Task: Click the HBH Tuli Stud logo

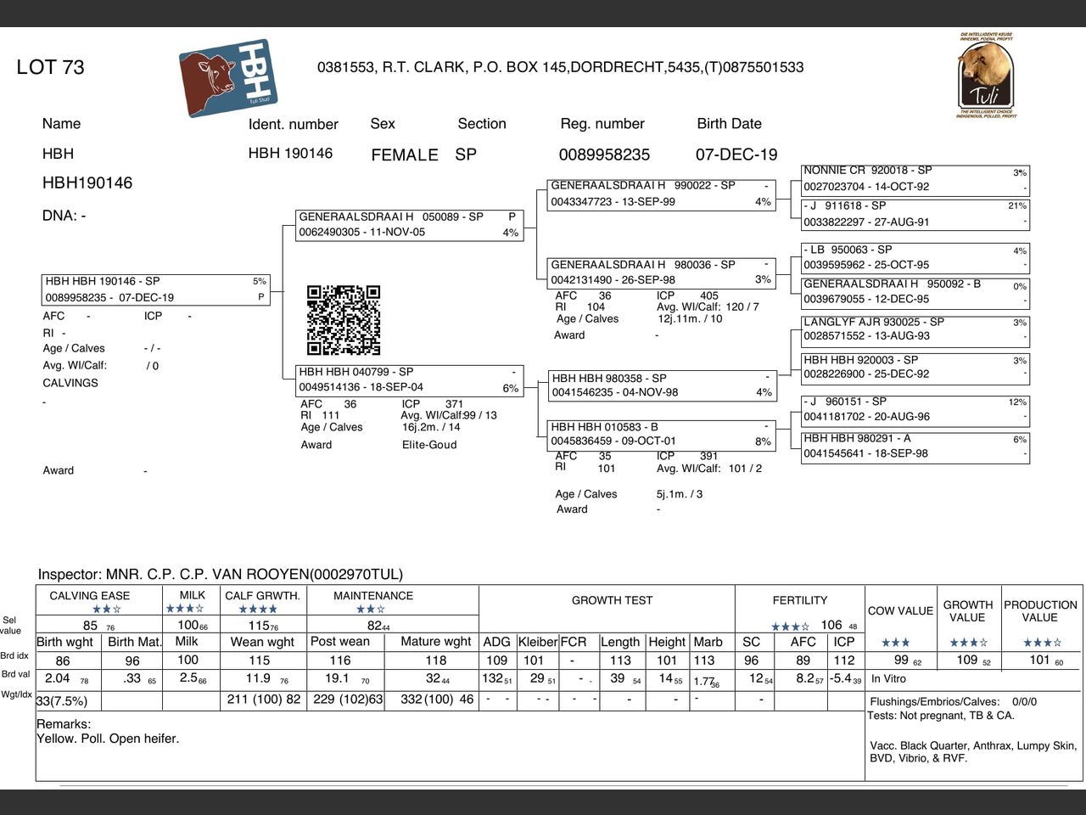Action: coord(228,77)
